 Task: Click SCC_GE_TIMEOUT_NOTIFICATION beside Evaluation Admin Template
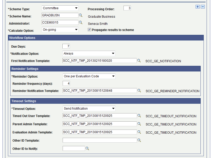[171, 133]
